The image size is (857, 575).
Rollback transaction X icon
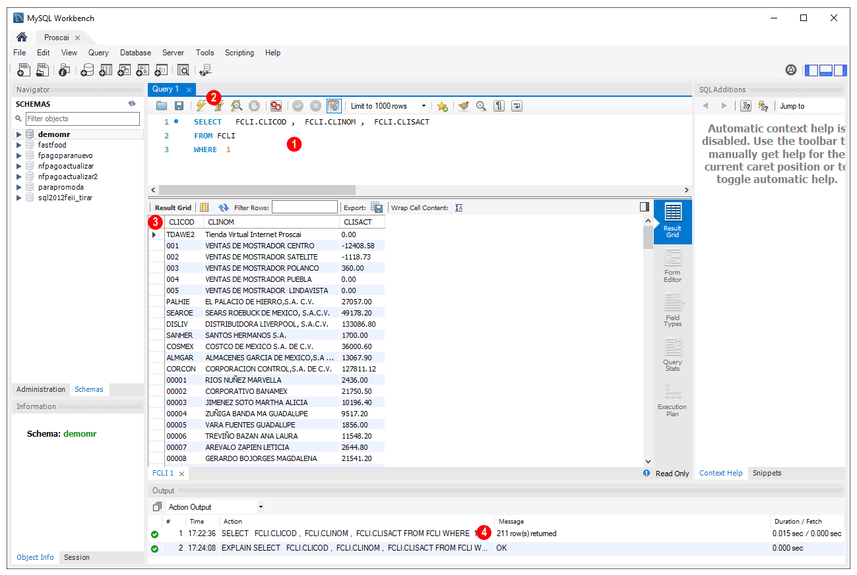(316, 105)
